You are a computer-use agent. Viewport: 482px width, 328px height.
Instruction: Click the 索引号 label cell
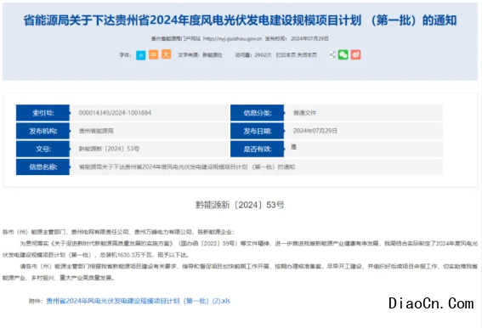43,113
